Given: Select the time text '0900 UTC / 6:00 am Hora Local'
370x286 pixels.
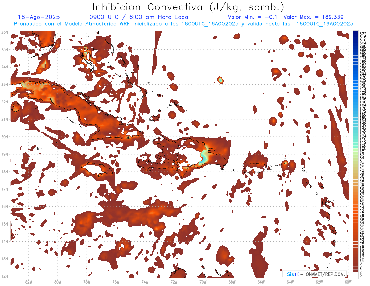Looking at the screenshot, I should [x=140, y=17].
